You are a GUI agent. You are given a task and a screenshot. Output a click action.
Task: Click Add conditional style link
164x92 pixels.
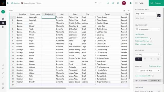coord(143,76)
